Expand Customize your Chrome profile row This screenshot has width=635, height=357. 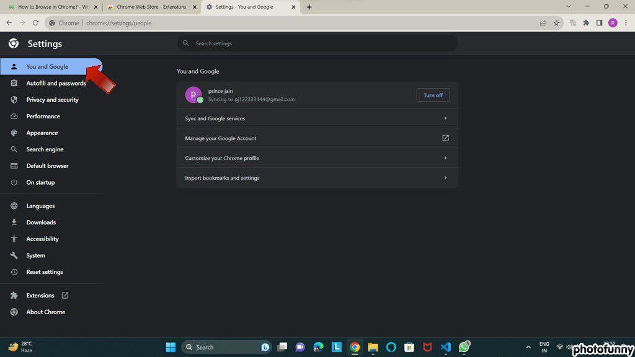[x=317, y=158]
